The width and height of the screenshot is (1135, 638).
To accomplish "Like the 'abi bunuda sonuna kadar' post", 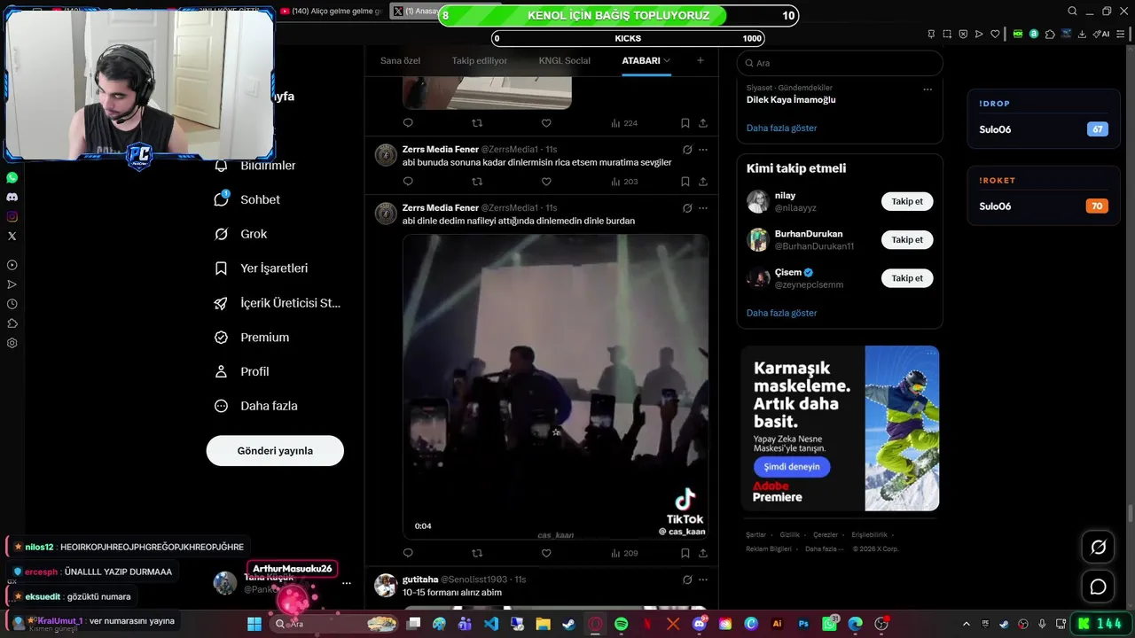I will tap(546, 182).
